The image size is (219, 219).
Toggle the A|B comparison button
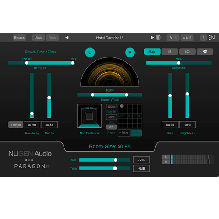[173, 38]
